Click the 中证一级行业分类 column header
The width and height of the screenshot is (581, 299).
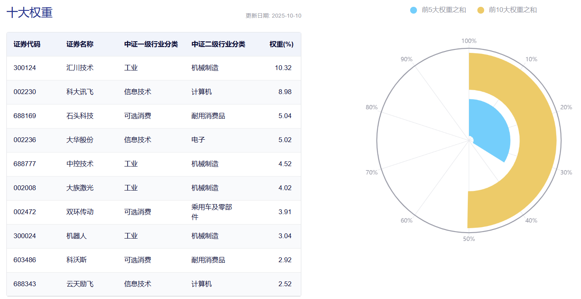pos(151,44)
